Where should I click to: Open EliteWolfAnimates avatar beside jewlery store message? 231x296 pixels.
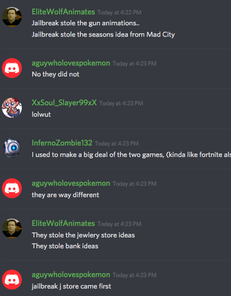(12, 228)
